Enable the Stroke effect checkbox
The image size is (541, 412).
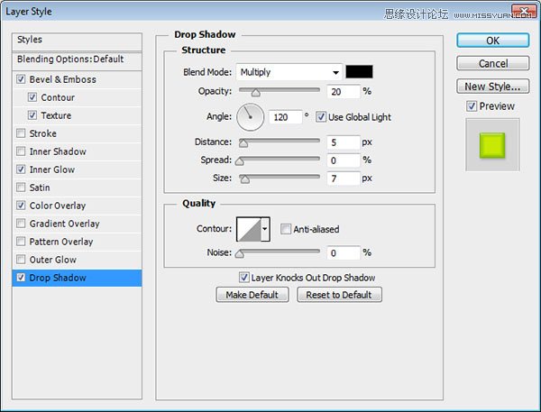[21, 133]
